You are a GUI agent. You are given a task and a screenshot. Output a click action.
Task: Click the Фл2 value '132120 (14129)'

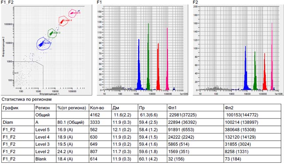241,137
